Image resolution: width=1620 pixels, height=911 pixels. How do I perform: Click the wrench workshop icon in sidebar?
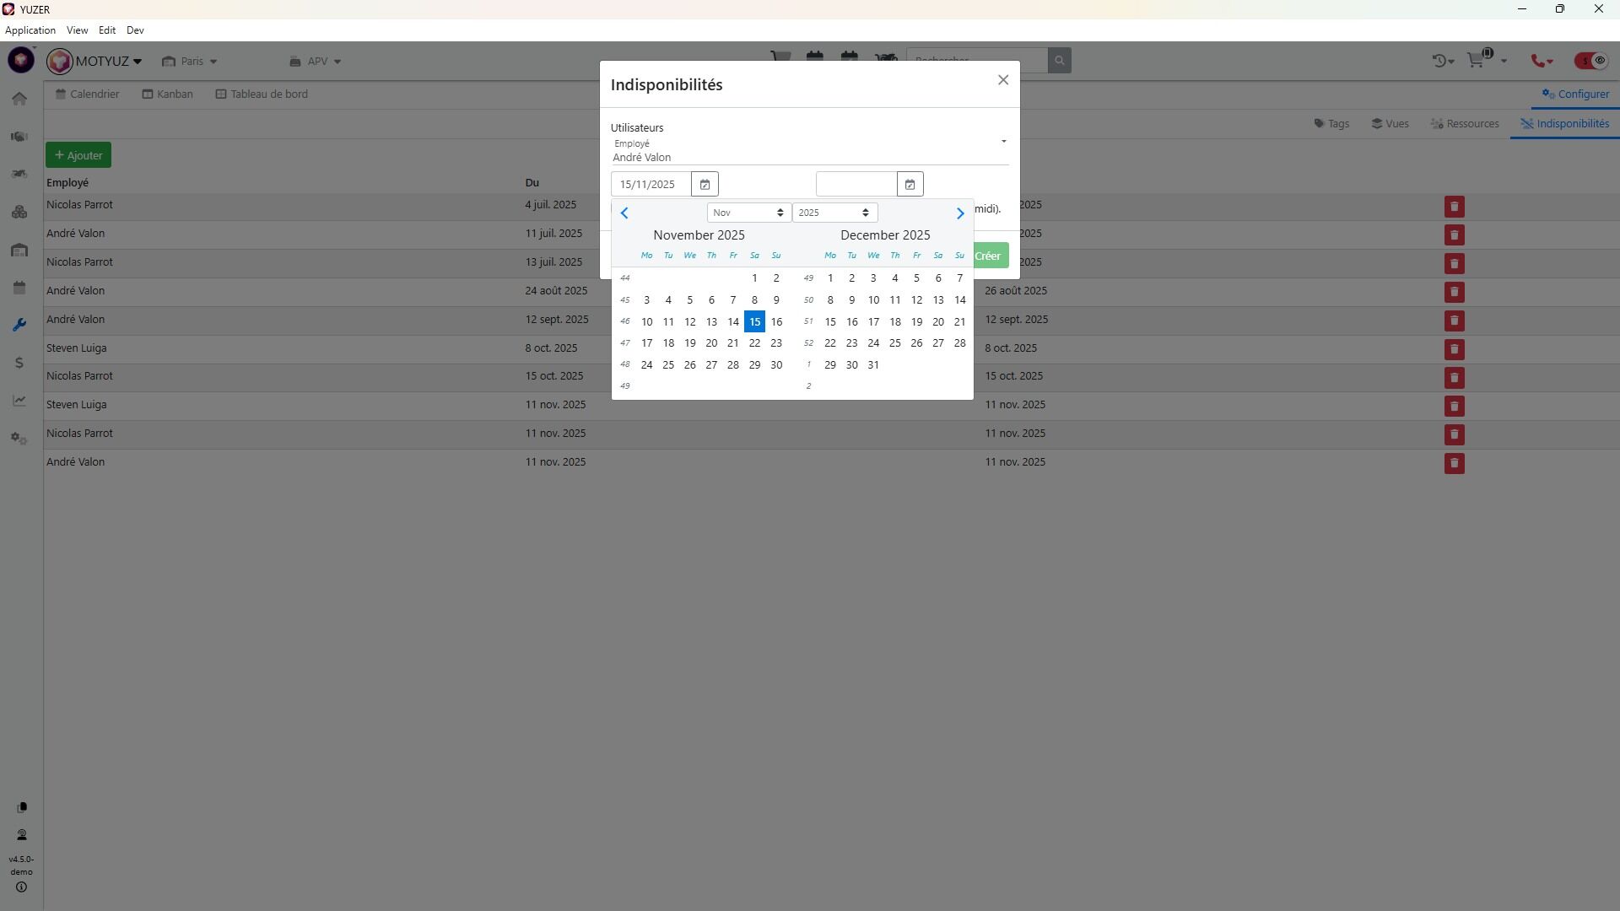19,326
